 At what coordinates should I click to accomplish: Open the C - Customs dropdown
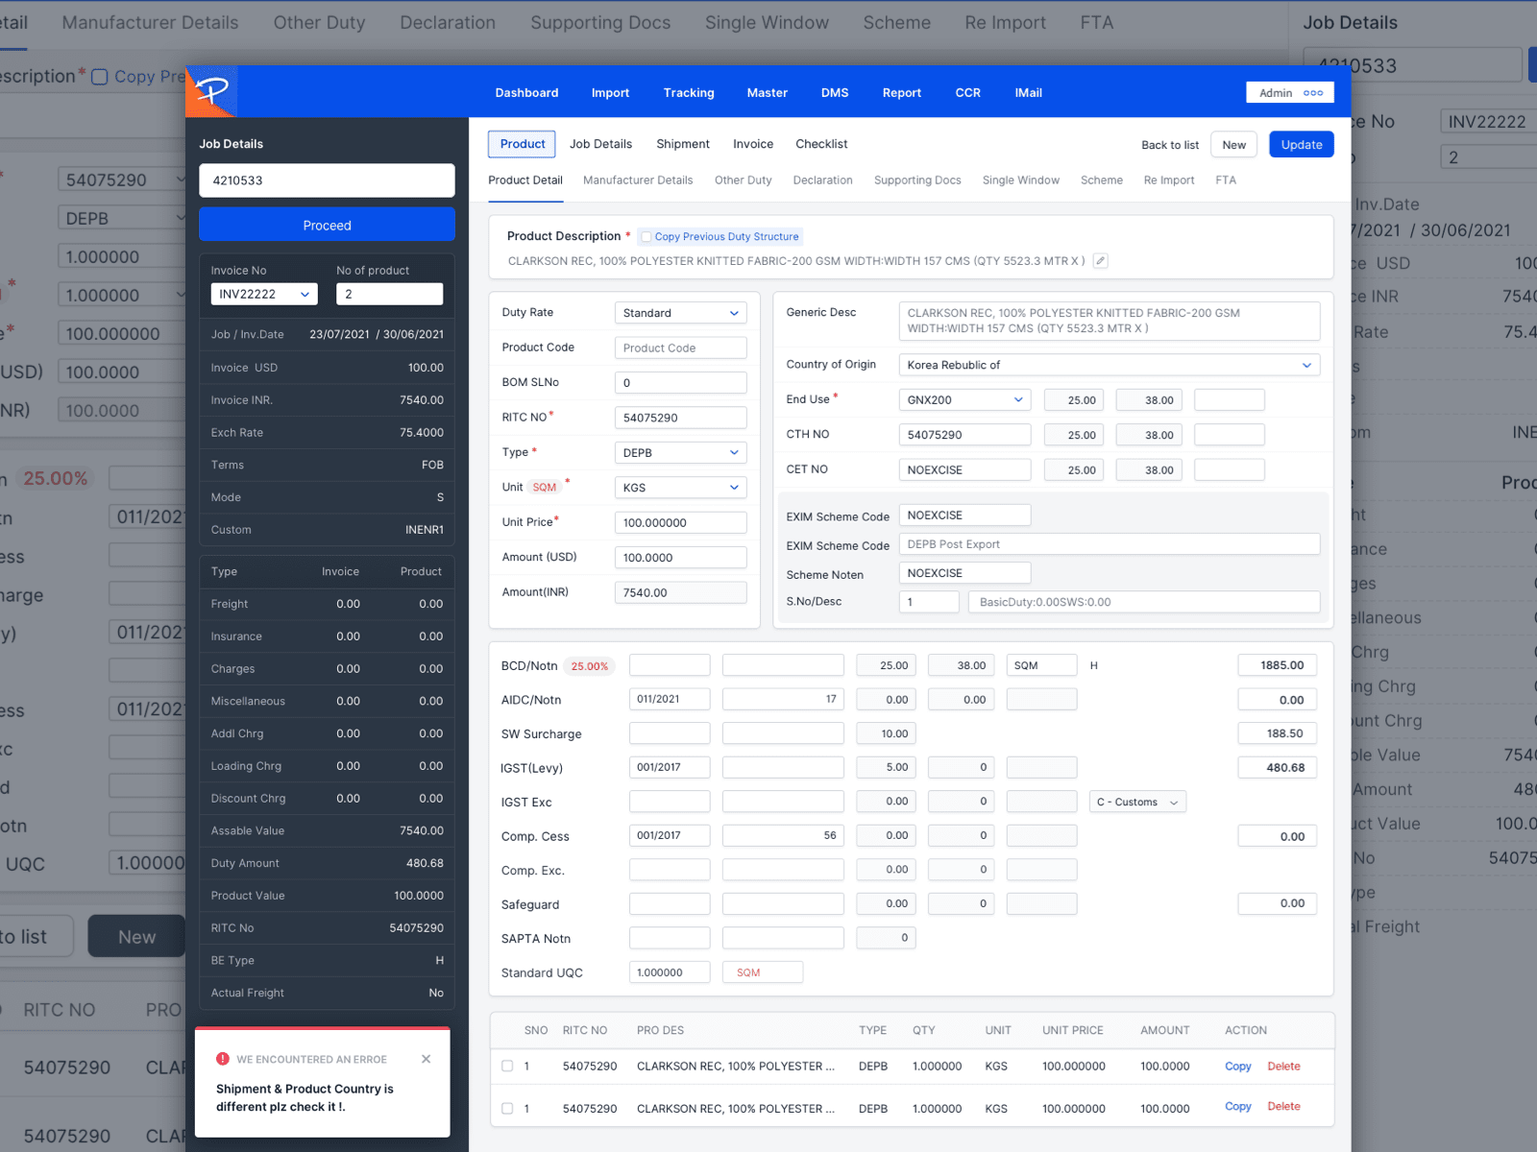pyautogui.click(x=1137, y=802)
